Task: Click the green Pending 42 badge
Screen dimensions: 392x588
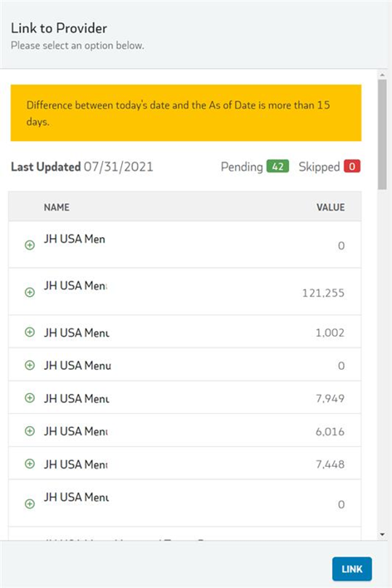Action: coord(277,167)
